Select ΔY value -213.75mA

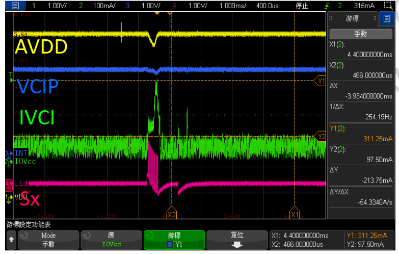[377, 181]
